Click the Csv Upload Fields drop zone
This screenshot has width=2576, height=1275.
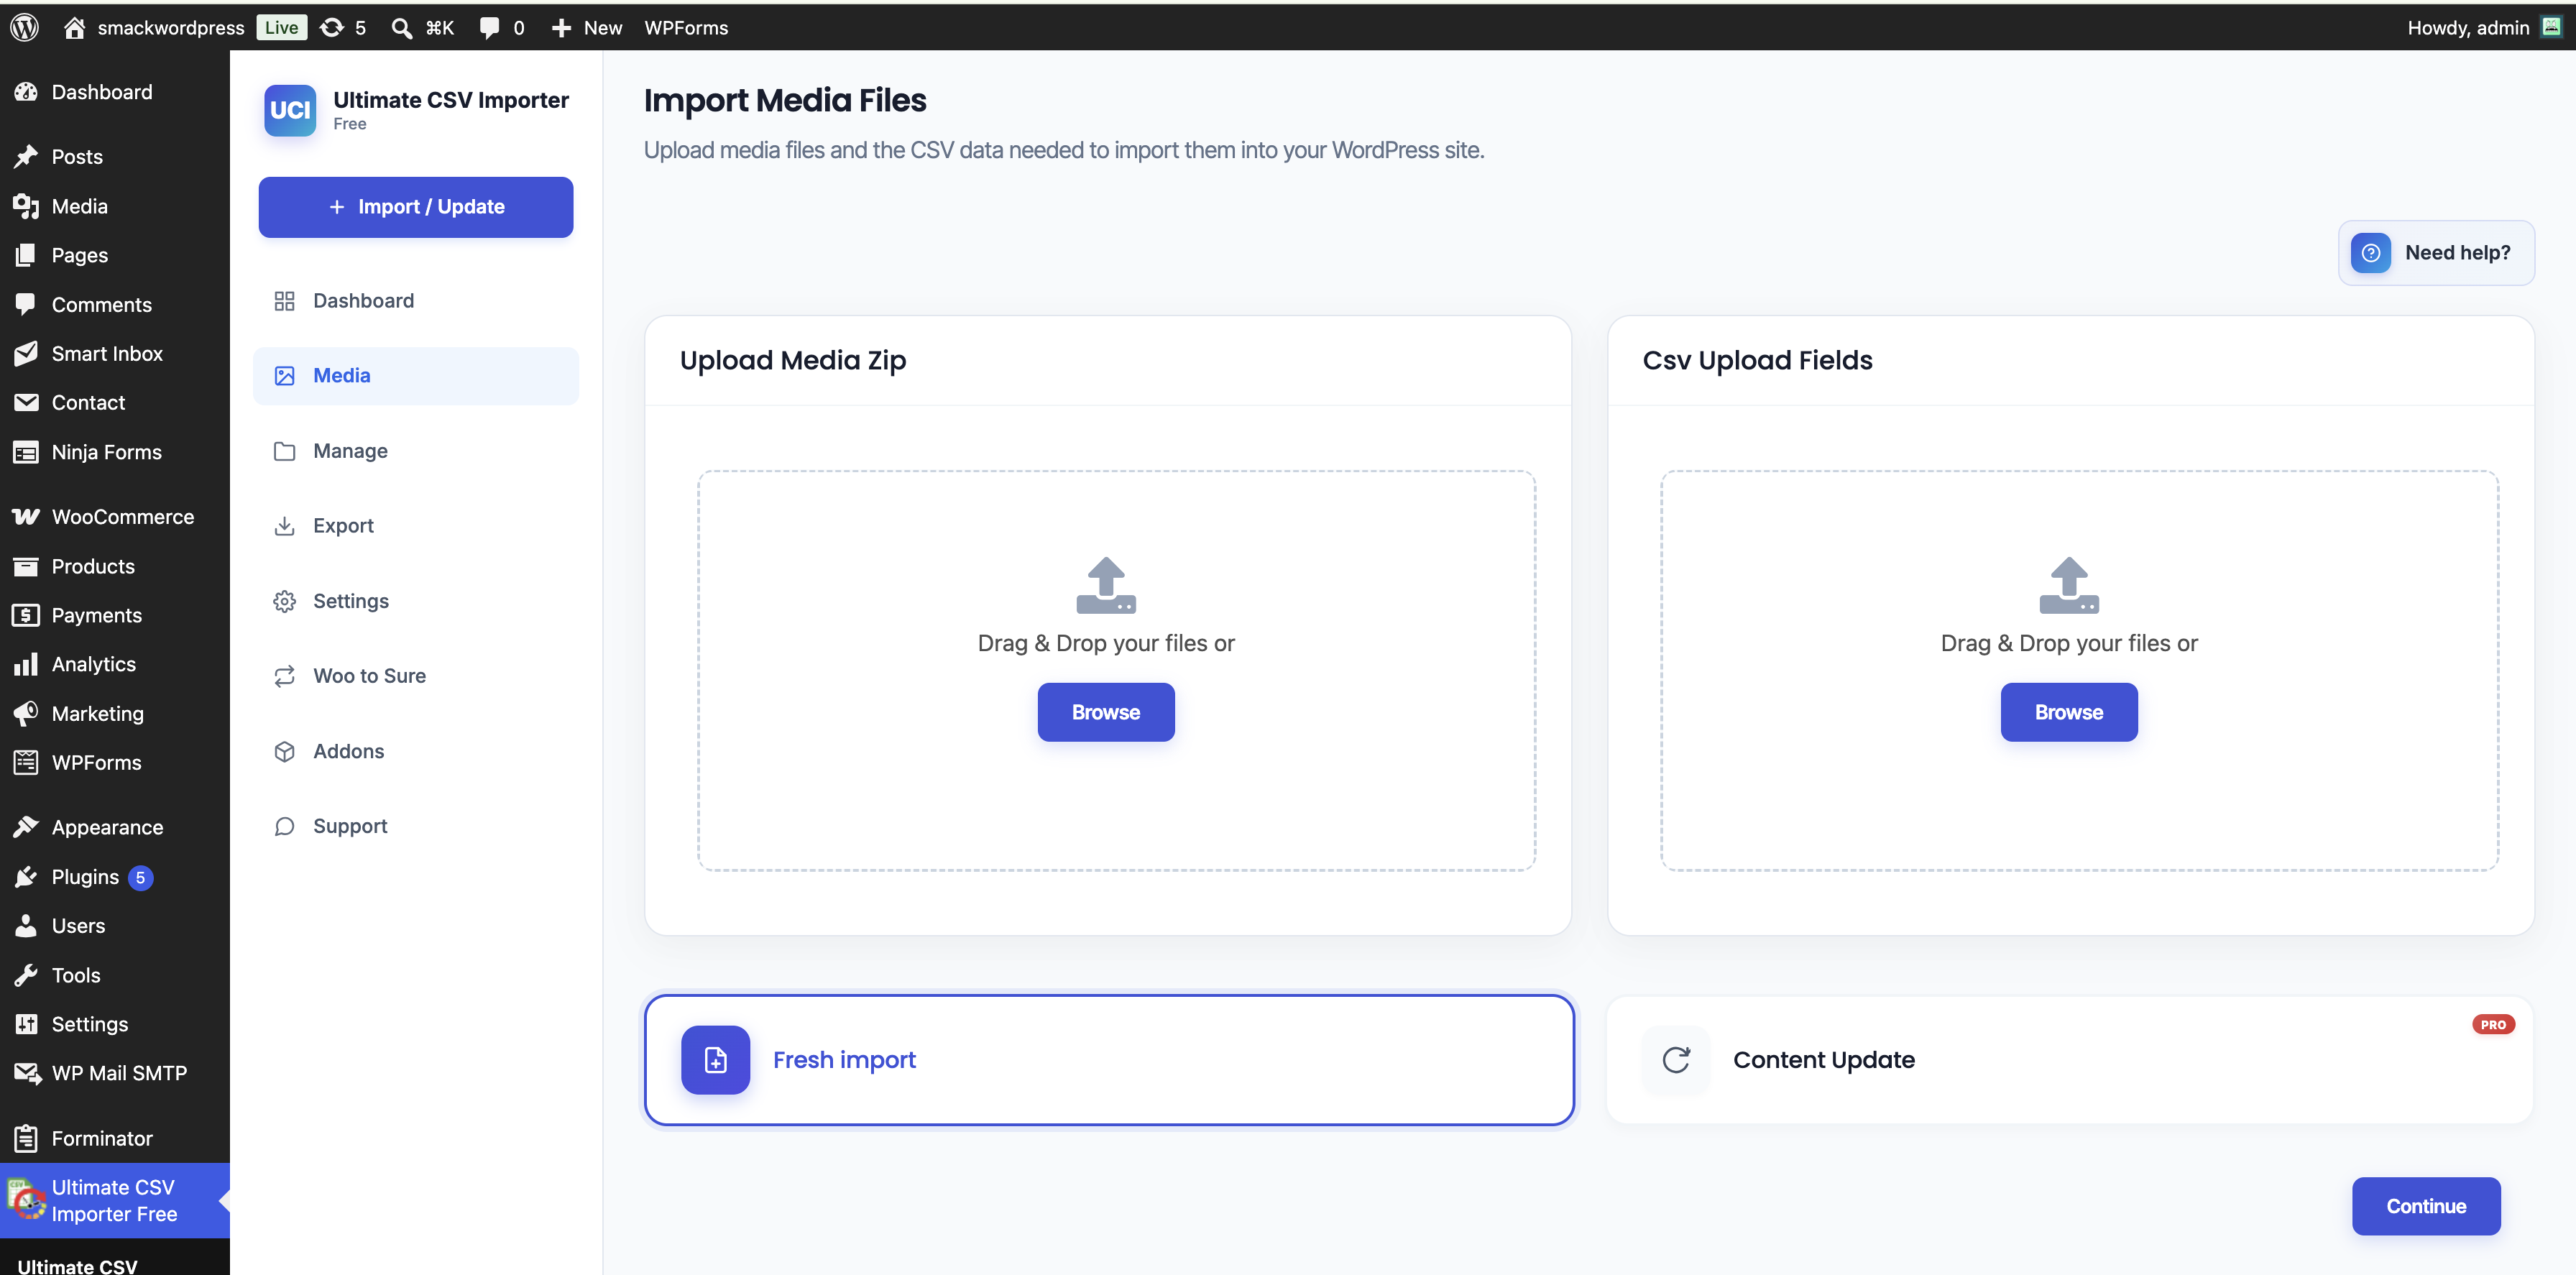[2079, 670]
